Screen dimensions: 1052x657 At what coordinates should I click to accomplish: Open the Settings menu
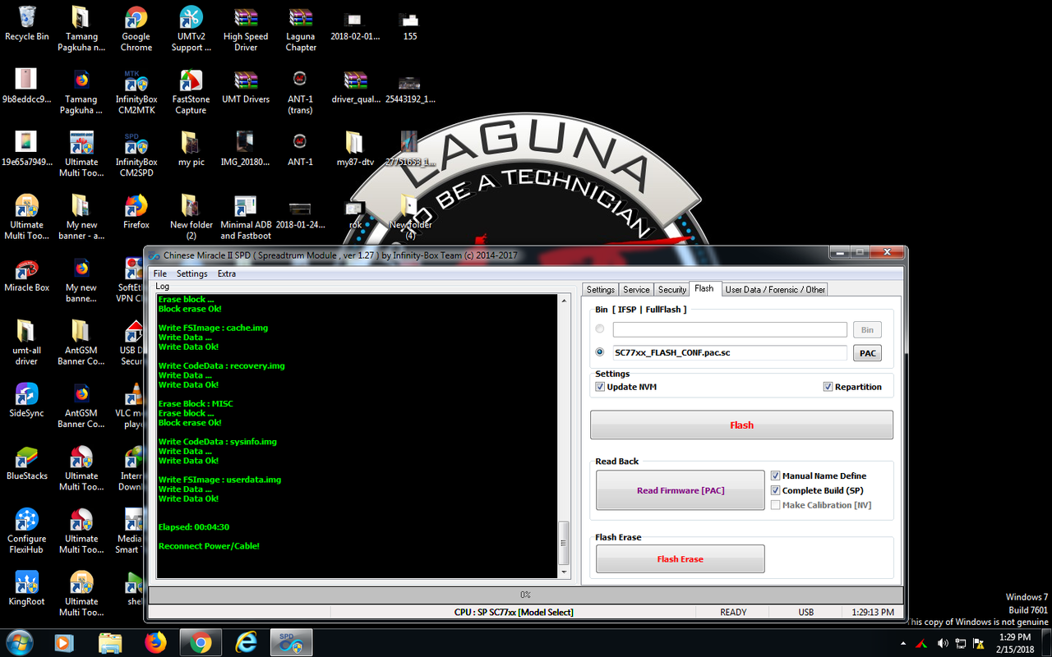click(192, 273)
